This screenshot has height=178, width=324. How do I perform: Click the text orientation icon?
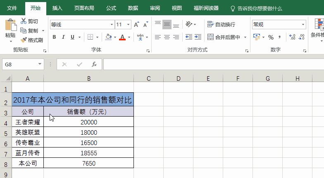coord(188,24)
